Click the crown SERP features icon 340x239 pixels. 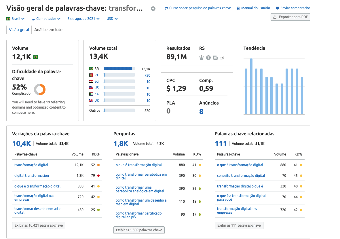202,58
